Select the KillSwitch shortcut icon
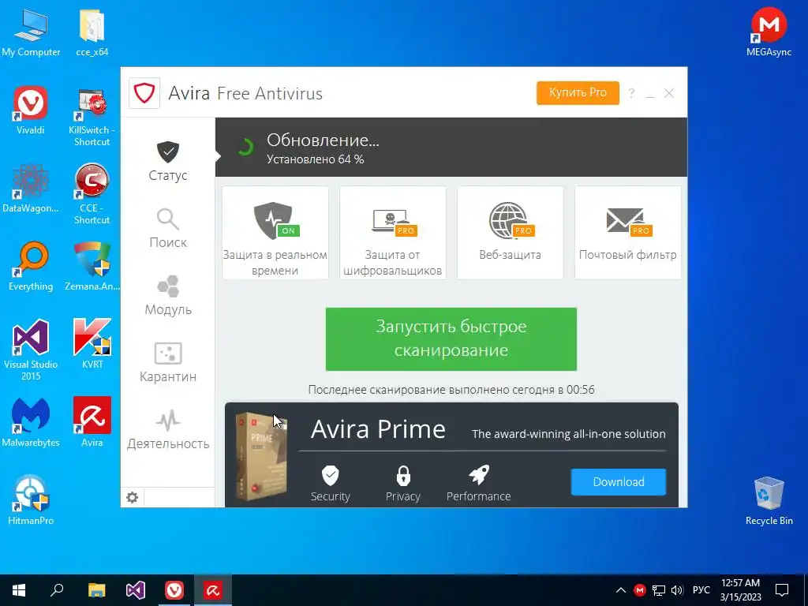The height and width of the screenshot is (606, 808). coord(92,117)
